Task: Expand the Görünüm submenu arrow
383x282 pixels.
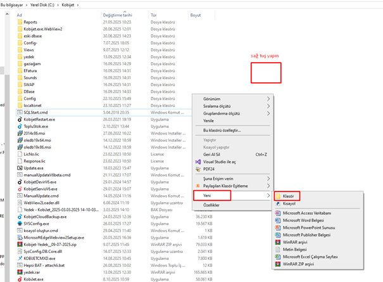Action: pos(268,99)
